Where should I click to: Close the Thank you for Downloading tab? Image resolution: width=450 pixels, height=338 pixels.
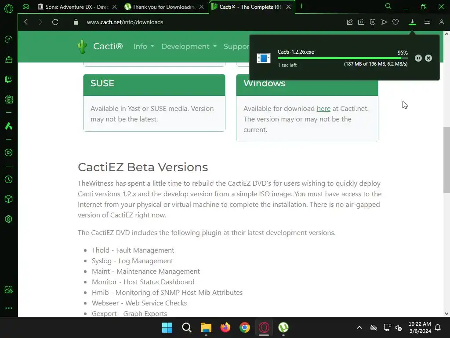[x=201, y=7]
